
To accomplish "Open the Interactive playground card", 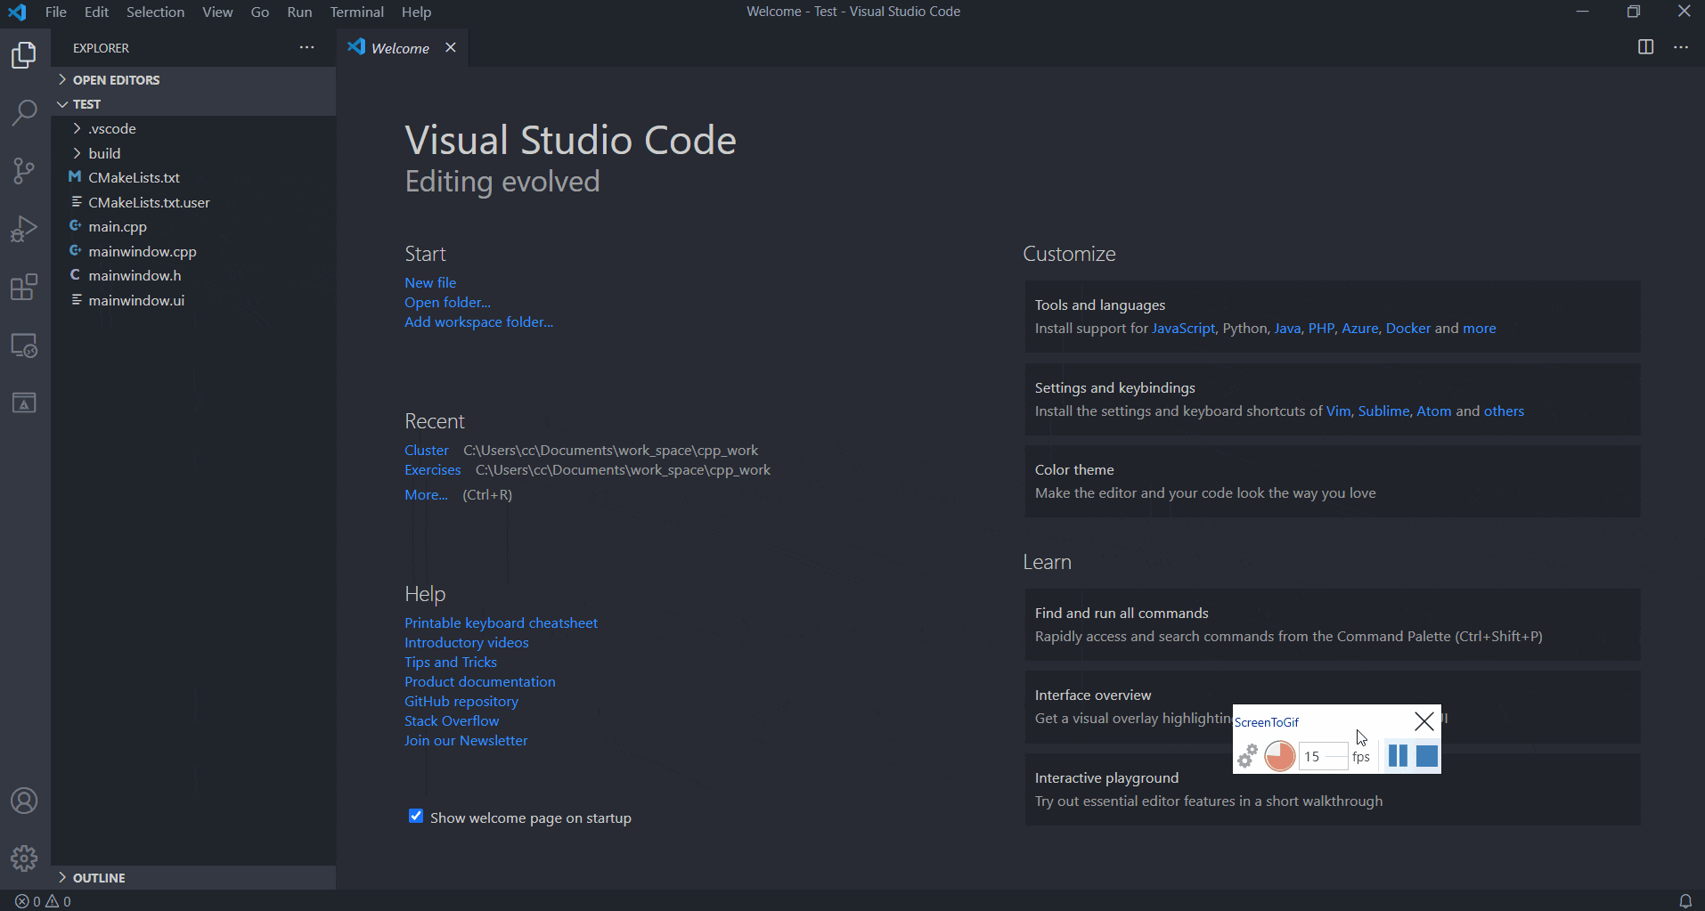I will pyautogui.click(x=1332, y=789).
